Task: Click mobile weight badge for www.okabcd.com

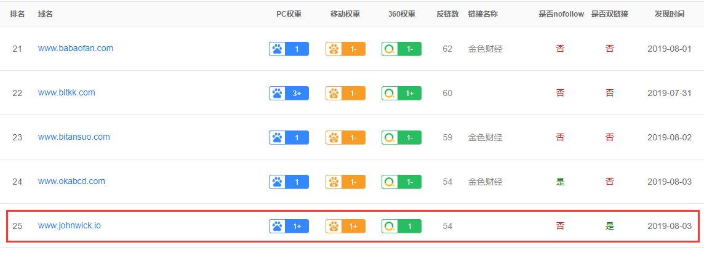Action: coord(345,182)
